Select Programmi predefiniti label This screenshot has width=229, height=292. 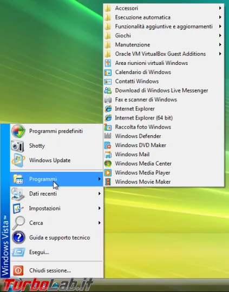tap(56, 131)
